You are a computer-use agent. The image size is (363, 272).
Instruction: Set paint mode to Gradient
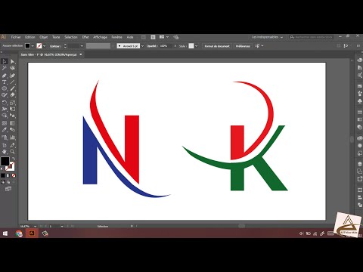[8, 175]
